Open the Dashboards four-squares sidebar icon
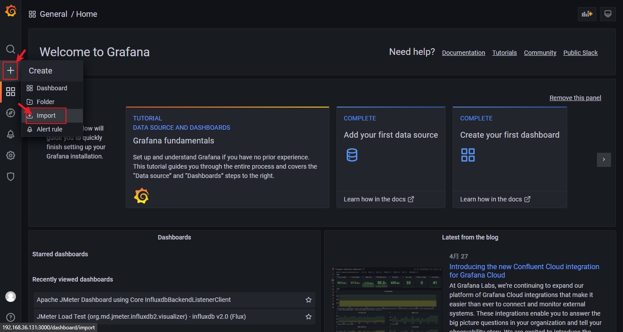 pyautogui.click(x=11, y=92)
